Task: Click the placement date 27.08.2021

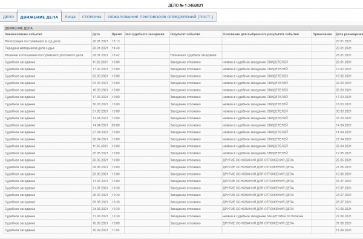Action: (x=344, y=216)
